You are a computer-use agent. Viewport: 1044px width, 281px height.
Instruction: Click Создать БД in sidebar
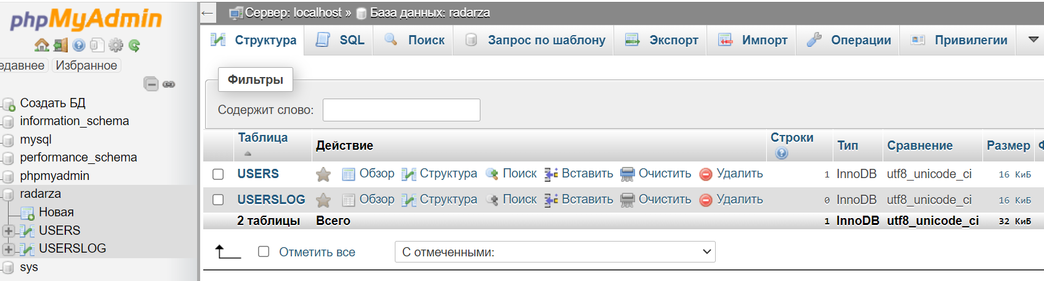[52, 103]
